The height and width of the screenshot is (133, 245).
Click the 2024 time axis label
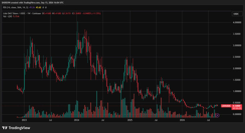point(76,120)
